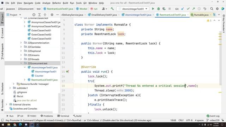
Task: Expand the ZZDoptional folder
Action: click(21, 51)
